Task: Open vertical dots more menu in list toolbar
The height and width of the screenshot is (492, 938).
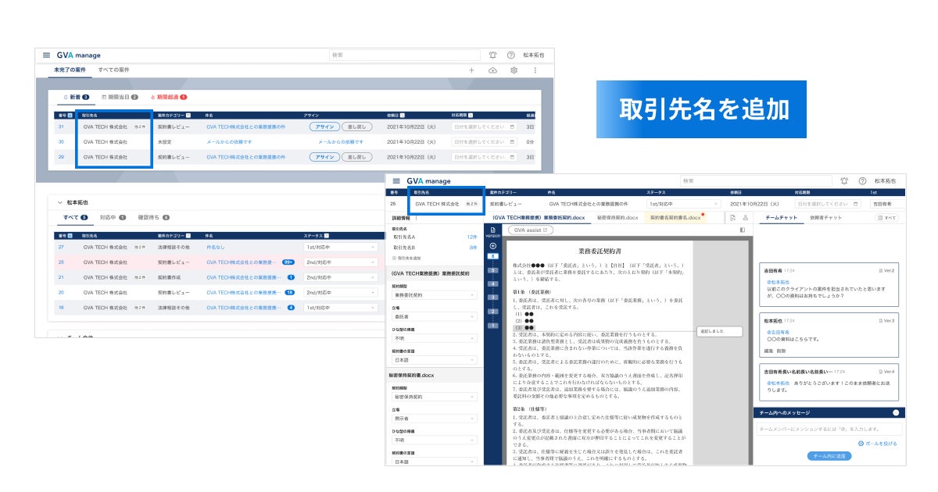Action: (x=535, y=70)
